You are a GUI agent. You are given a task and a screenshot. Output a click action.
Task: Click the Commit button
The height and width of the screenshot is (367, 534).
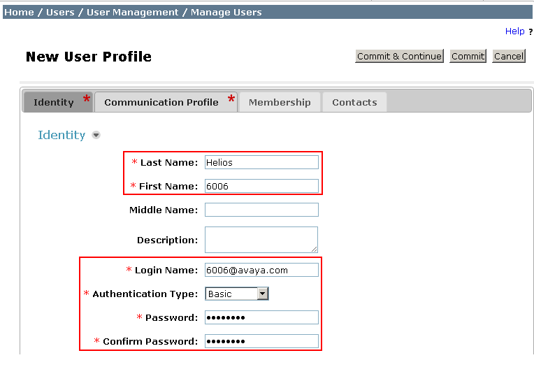pyautogui.click(x=468, y=56)
